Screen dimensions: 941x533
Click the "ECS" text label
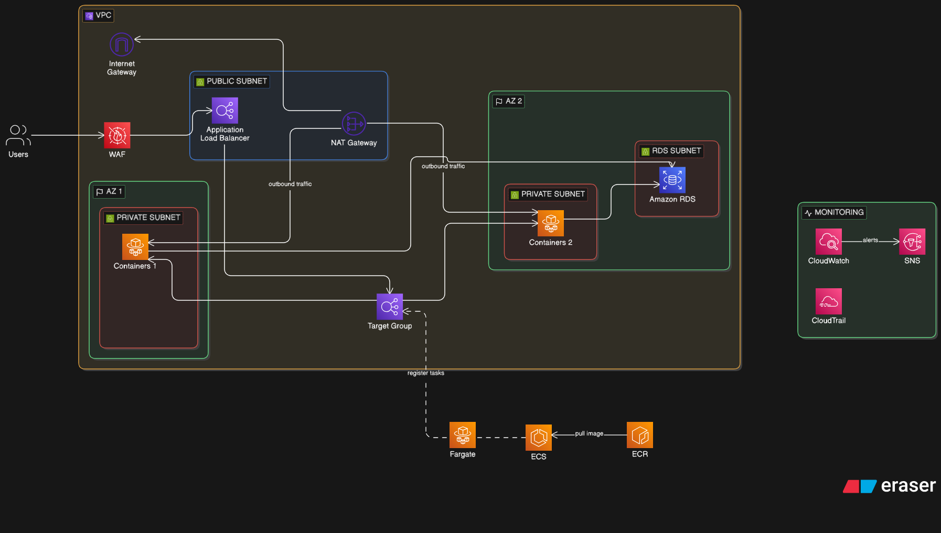pos(539,457)
